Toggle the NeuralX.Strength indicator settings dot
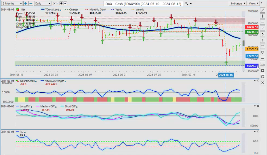267x155 pixels. pos(66,81)
